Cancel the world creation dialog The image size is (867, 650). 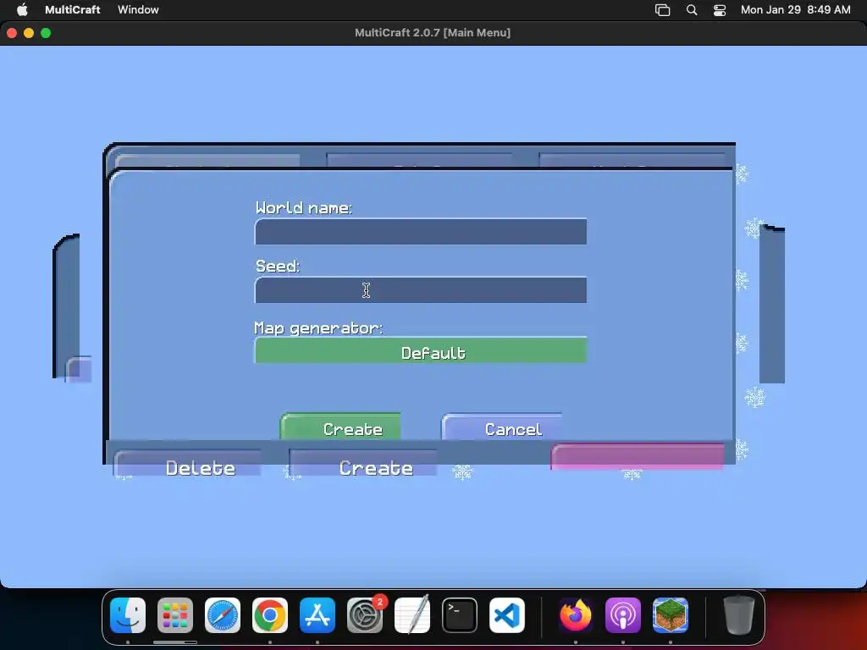[x=502, y=427]
